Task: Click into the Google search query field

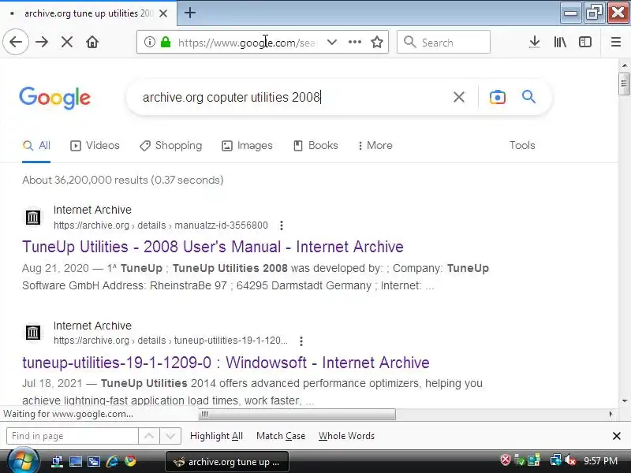Action: [293, 97]
